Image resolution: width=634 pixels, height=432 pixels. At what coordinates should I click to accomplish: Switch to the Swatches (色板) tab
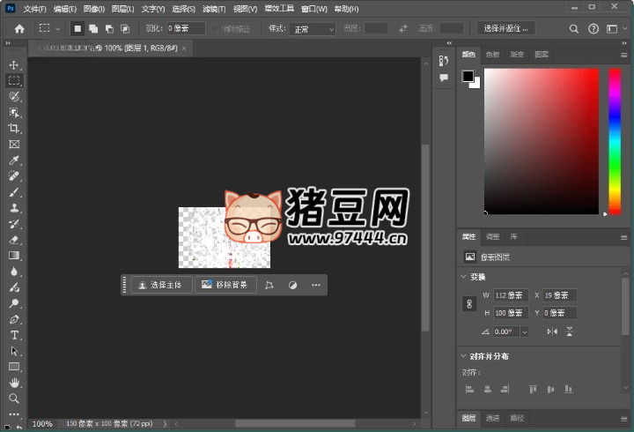point(492,55)
